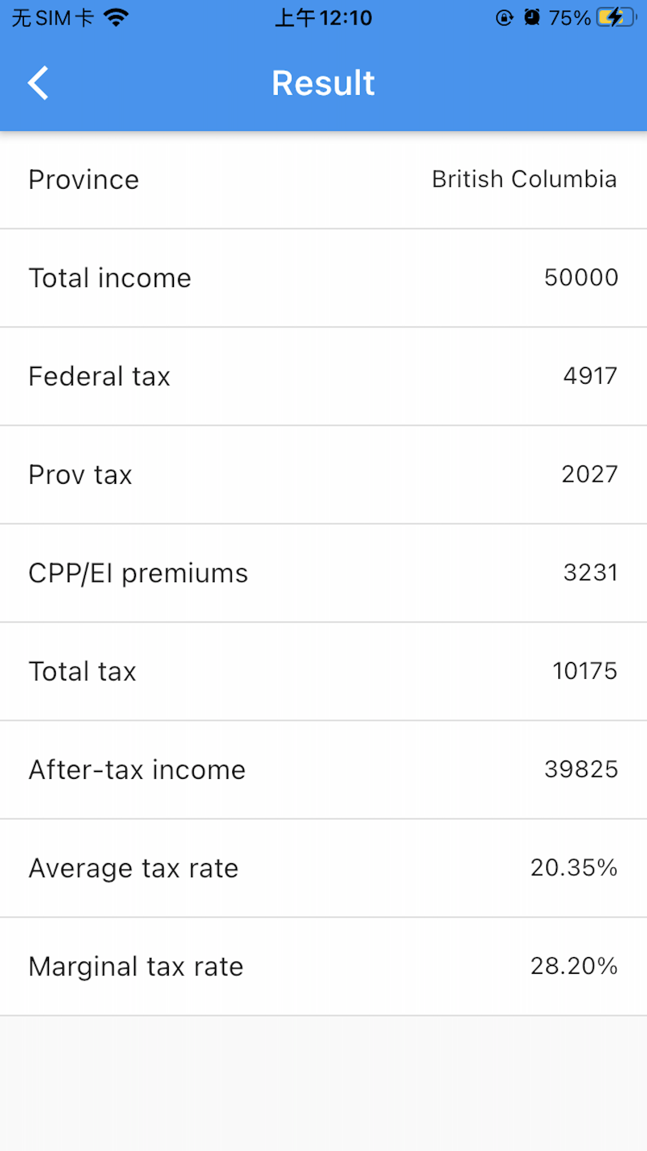Viewport: 647px width, 1151px height.
Task: Tap the rotation lock status icon
Action: click(504, 18)
